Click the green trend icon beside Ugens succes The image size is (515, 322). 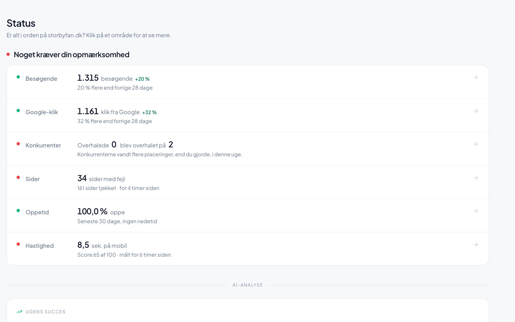[19, 312]
